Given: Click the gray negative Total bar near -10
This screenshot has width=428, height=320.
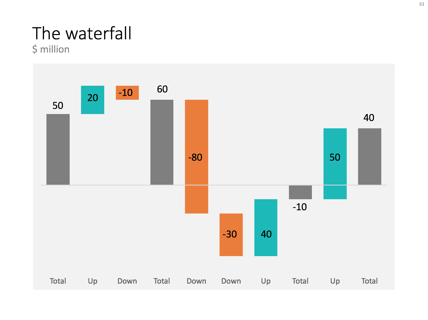Looking at the screenshot, I should tap(300, 192).
